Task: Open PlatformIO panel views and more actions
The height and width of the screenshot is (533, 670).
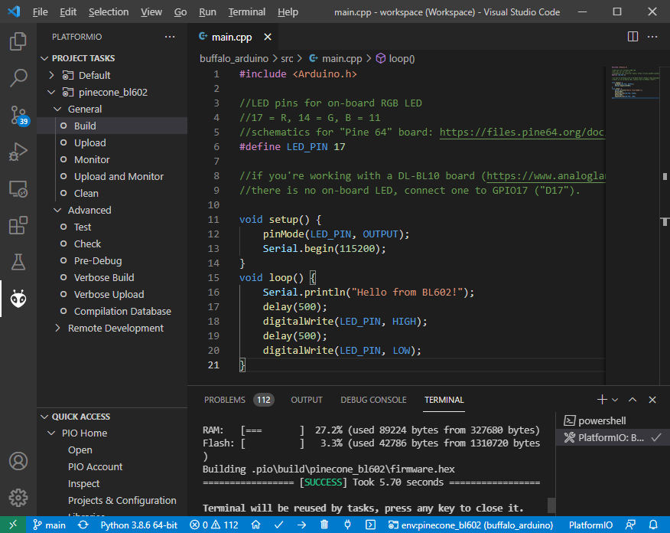Action: pyautogui.click(x=170, y=37)
